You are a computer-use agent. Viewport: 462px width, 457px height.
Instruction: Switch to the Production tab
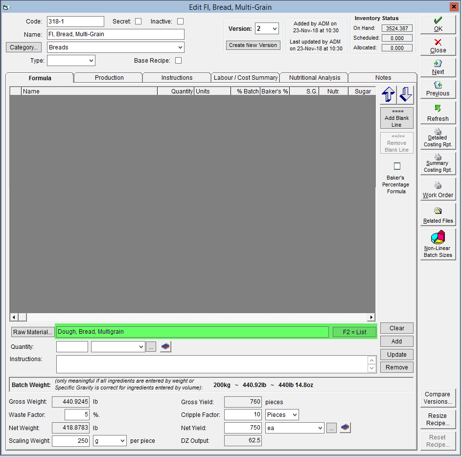(109, 77)
